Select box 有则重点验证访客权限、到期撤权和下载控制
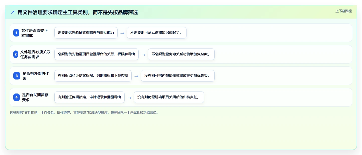The image size is (362, 155). pyautogui.click(x=93, y=76)
